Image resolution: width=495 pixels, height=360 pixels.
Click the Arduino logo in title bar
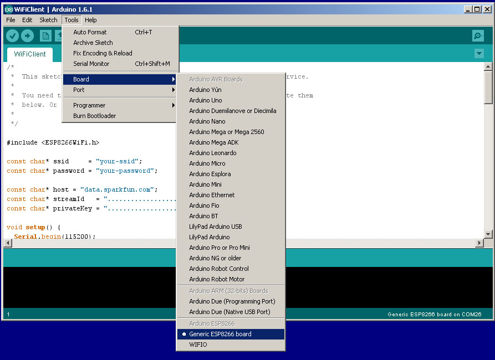coord(8,9)
